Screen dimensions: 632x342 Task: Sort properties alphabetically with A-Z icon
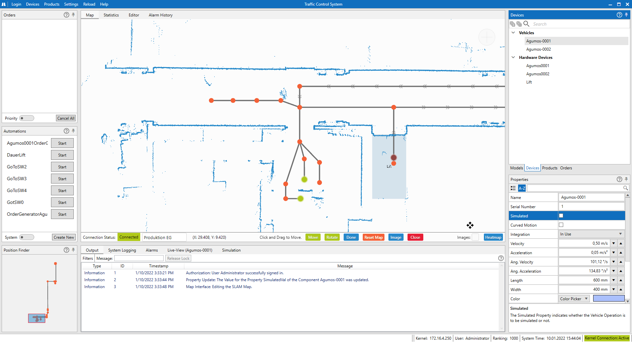click(522, 188)
